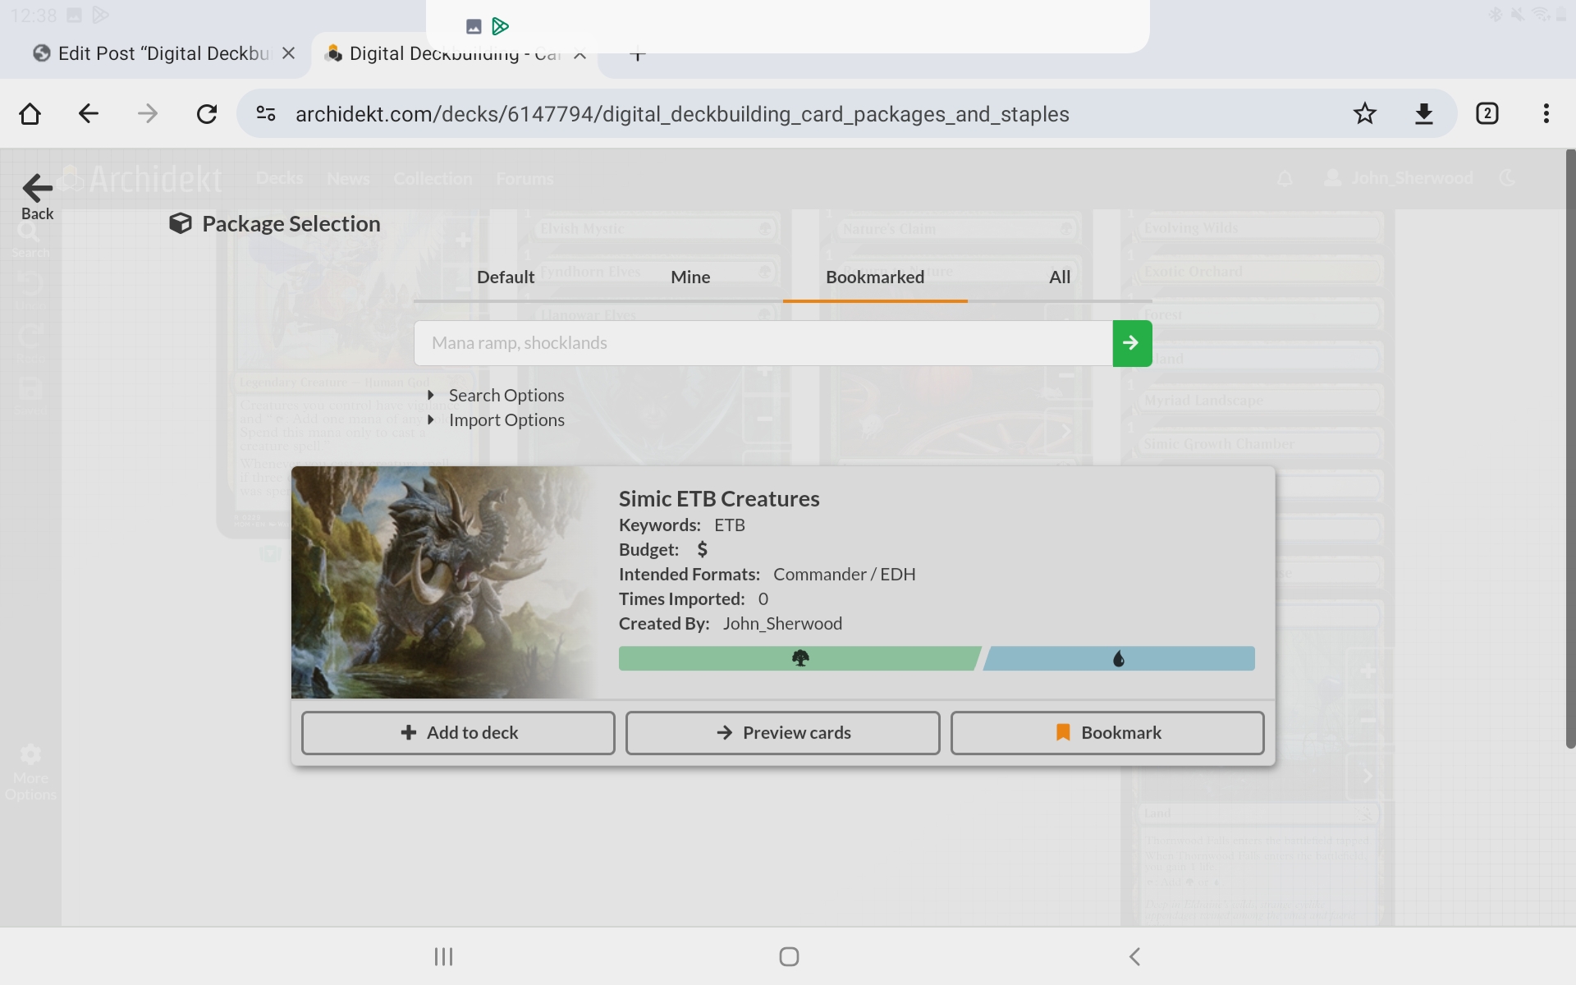Click Add to deck button

click(458, 732)
